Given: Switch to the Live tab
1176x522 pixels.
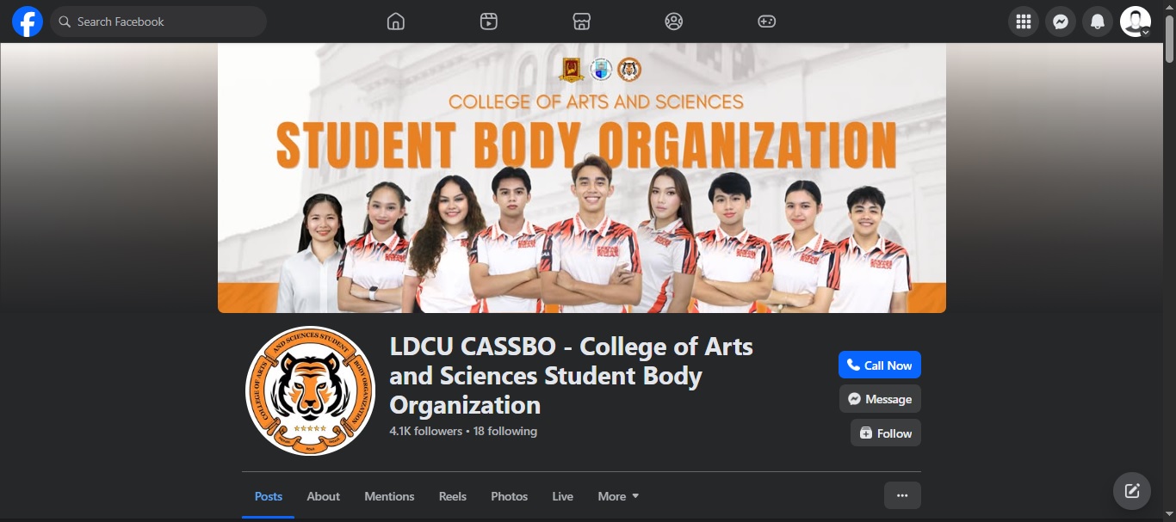Looking at the screenshot, I should tap(563, 496).
